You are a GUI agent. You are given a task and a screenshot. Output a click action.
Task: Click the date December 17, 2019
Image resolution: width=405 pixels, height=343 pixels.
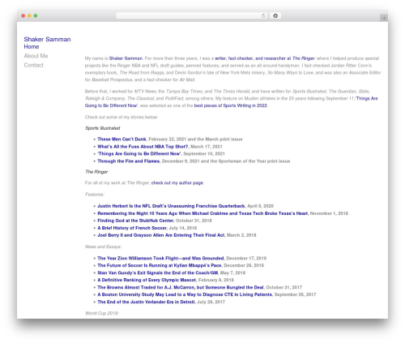click(x=246, y=258)
